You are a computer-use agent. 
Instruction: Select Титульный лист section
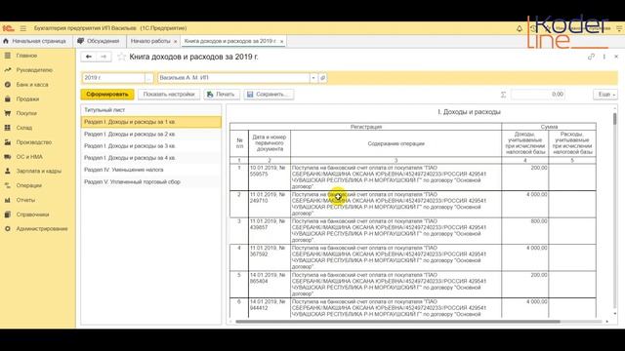pyautogui.click(x=151, y=110)
